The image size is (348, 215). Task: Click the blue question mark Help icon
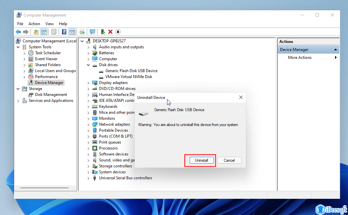tap(64, 32)
